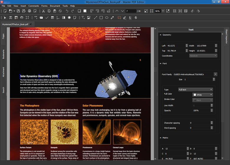The width and height of the screenshot is (230, 165).
Task: Click the Undo arrow icon
Action: point(67,11)
